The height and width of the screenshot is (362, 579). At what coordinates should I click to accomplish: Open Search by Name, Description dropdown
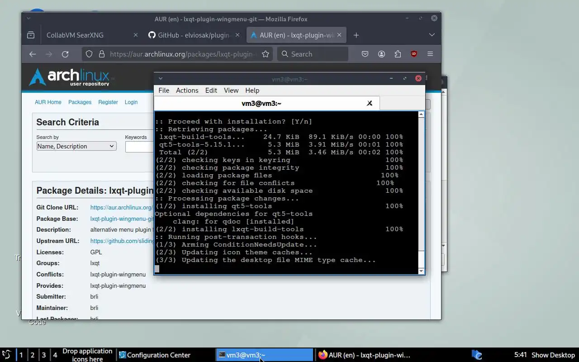[76, 146]
